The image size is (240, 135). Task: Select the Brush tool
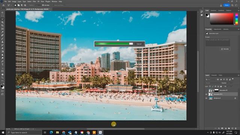point(2,39)
